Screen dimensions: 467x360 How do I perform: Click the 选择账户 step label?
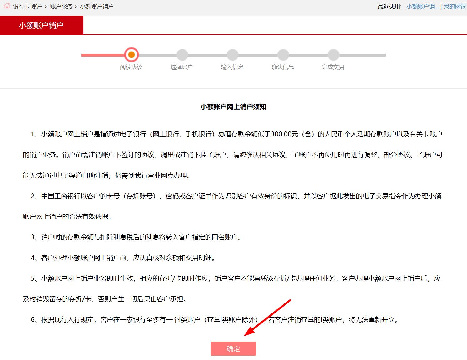(181, 67)
